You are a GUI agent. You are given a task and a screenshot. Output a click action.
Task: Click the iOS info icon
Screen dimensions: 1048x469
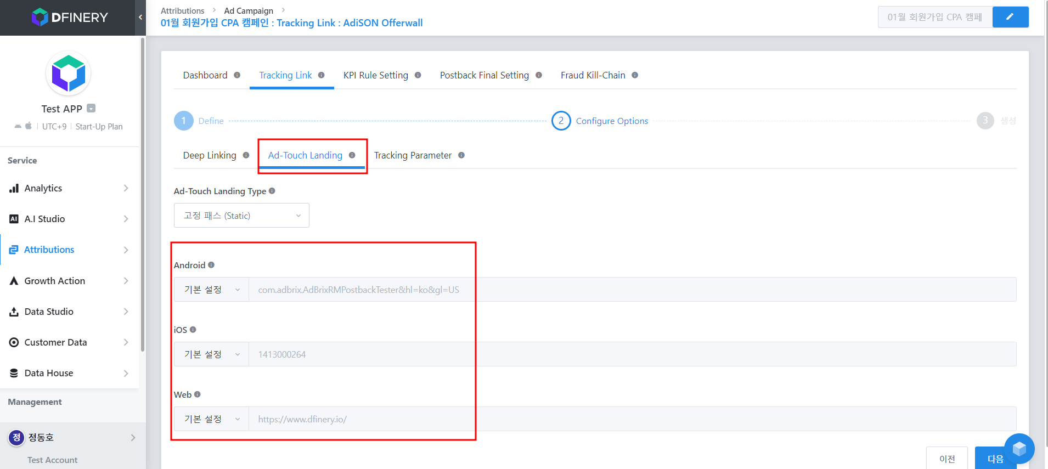(193, 330)
